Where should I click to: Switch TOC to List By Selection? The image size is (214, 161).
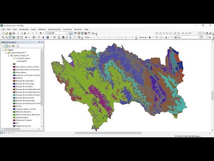pos(13,46)
